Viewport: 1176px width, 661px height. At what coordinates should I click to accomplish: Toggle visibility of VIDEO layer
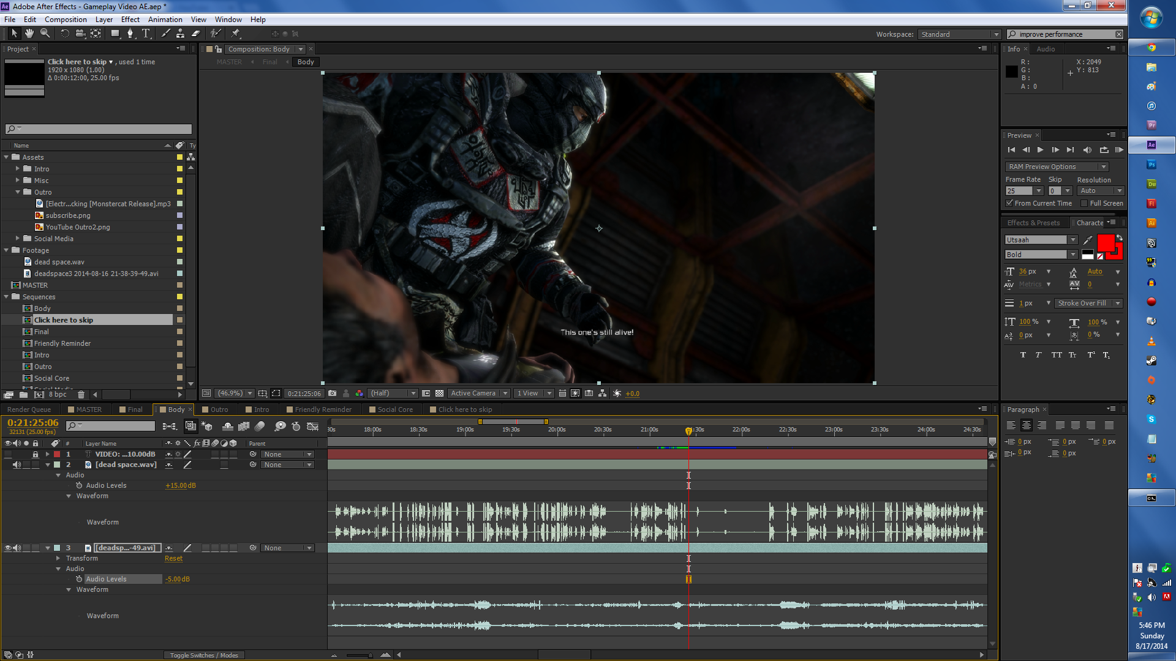pyautogui.click(x=8, y=454)
